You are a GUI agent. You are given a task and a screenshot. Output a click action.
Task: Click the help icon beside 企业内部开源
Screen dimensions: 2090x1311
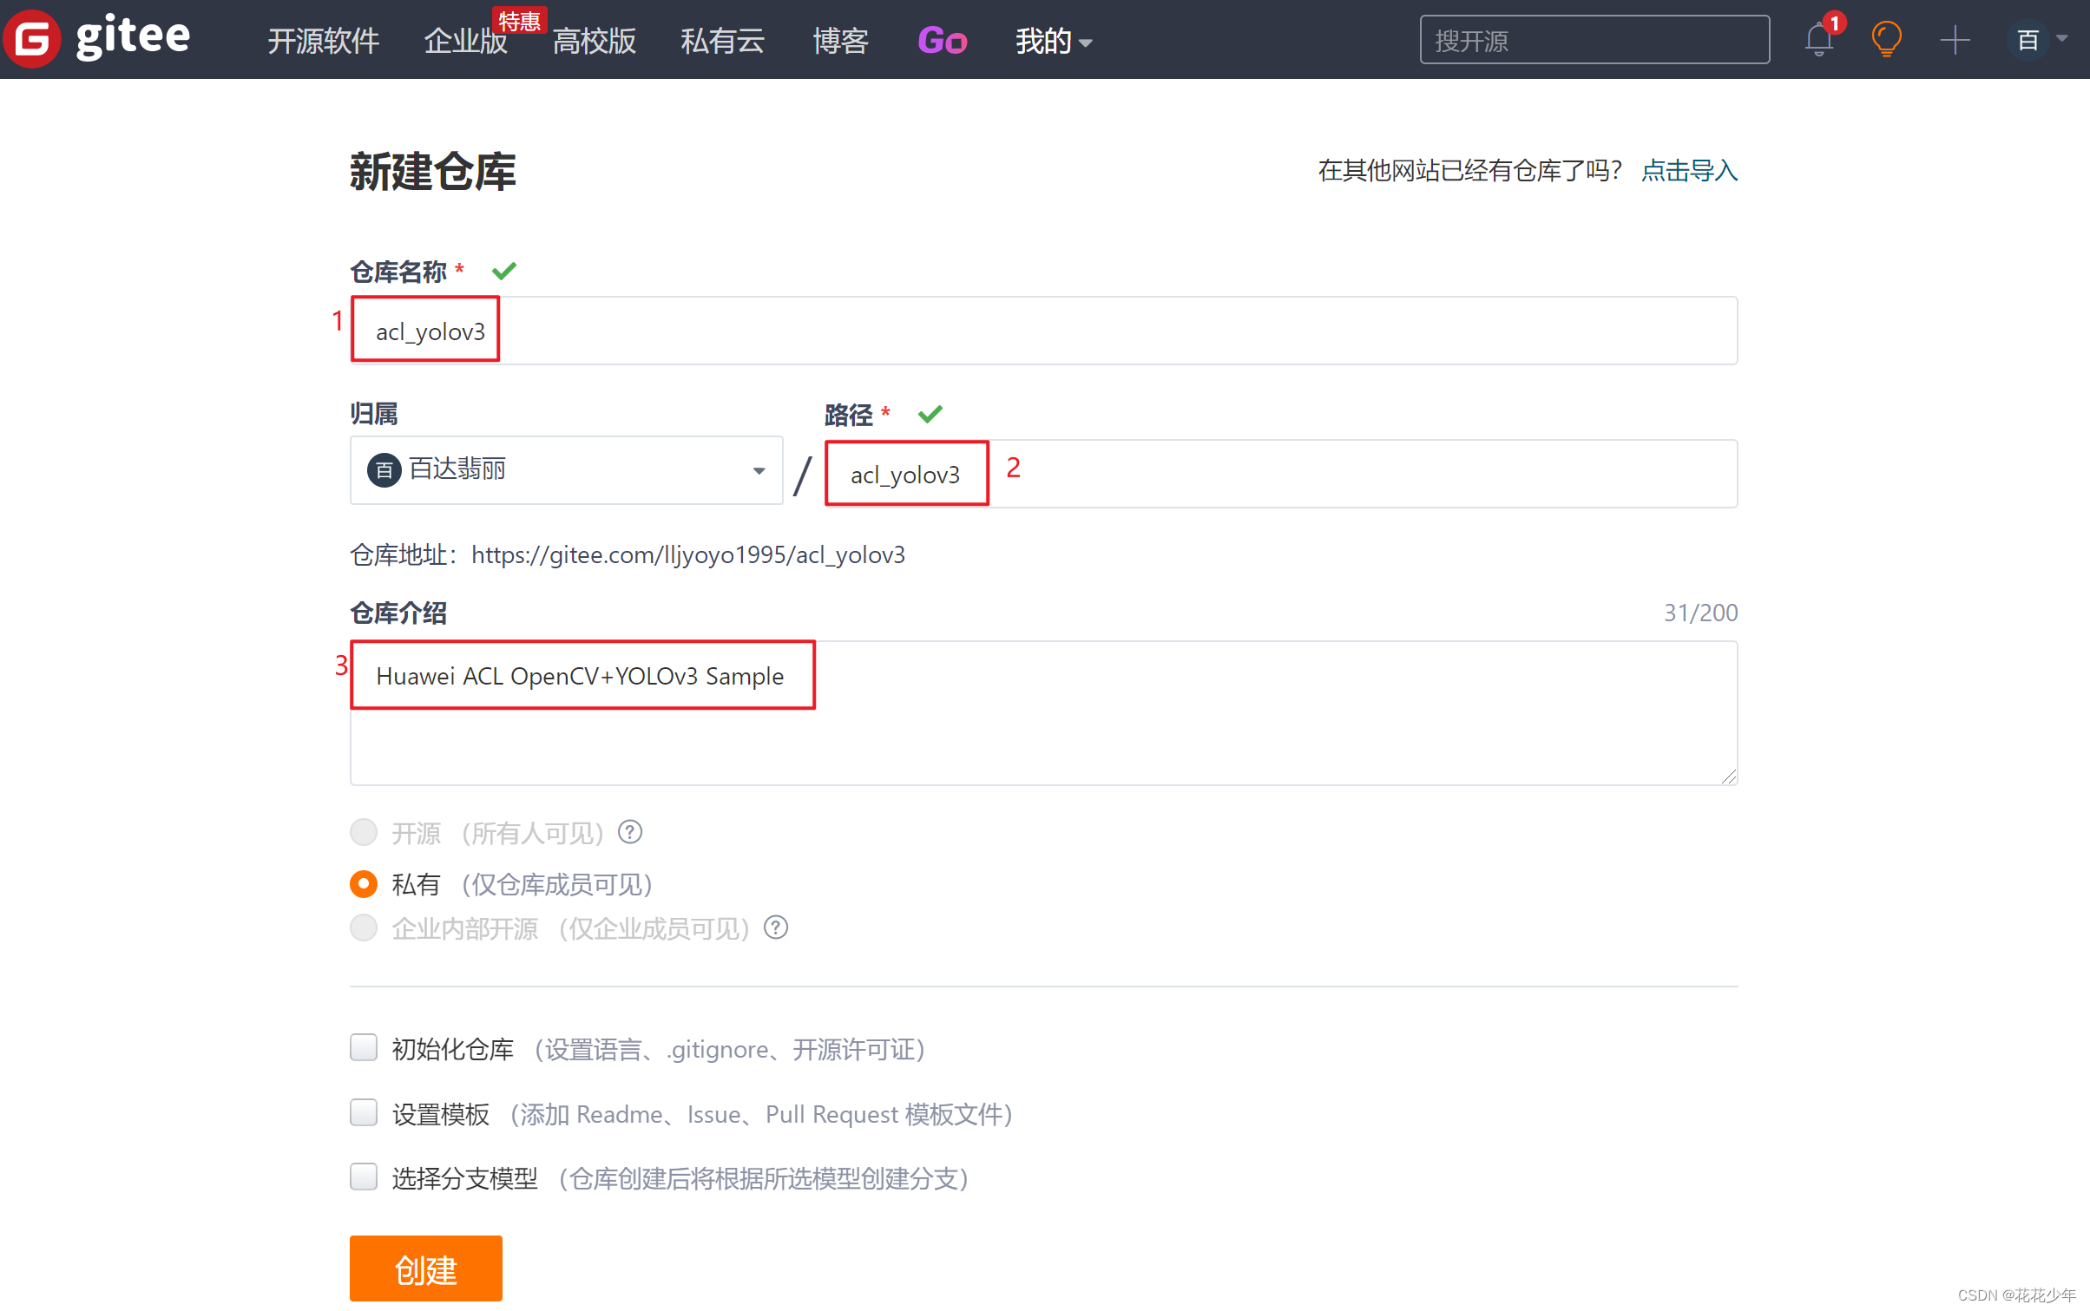pos(775,928)
